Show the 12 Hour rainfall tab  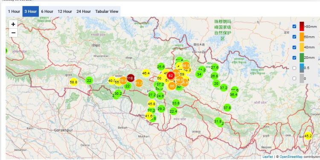point(65,12)
